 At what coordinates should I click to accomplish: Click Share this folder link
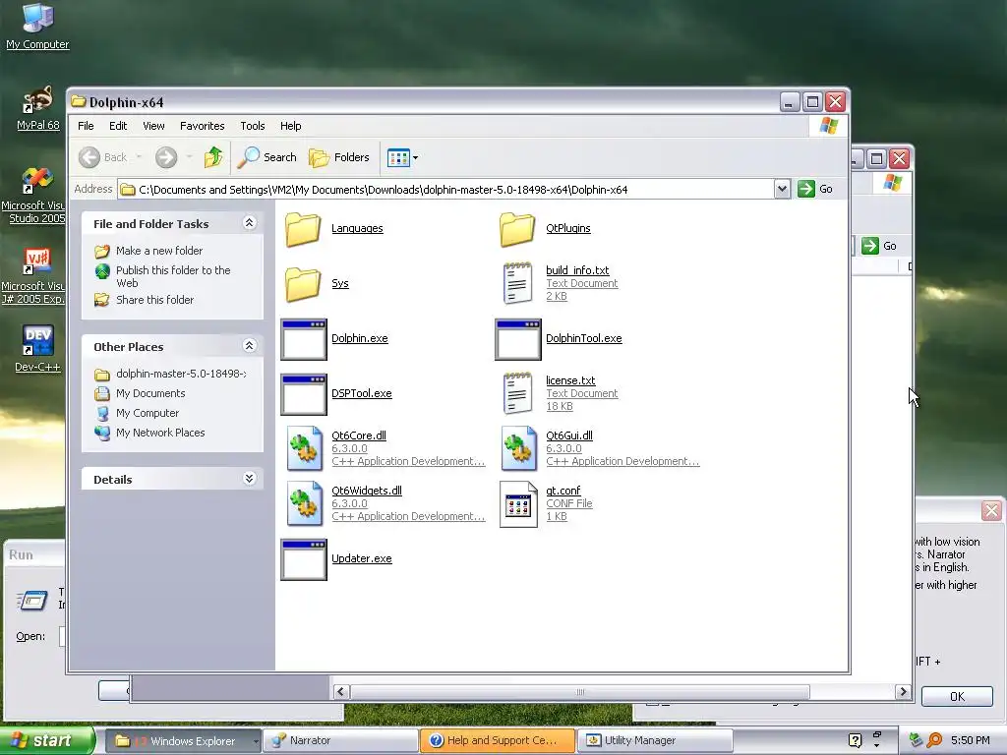(154, 300)
